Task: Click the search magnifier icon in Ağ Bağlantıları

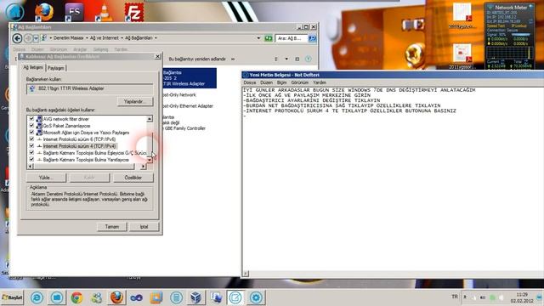Action: [x=312, y=38]
